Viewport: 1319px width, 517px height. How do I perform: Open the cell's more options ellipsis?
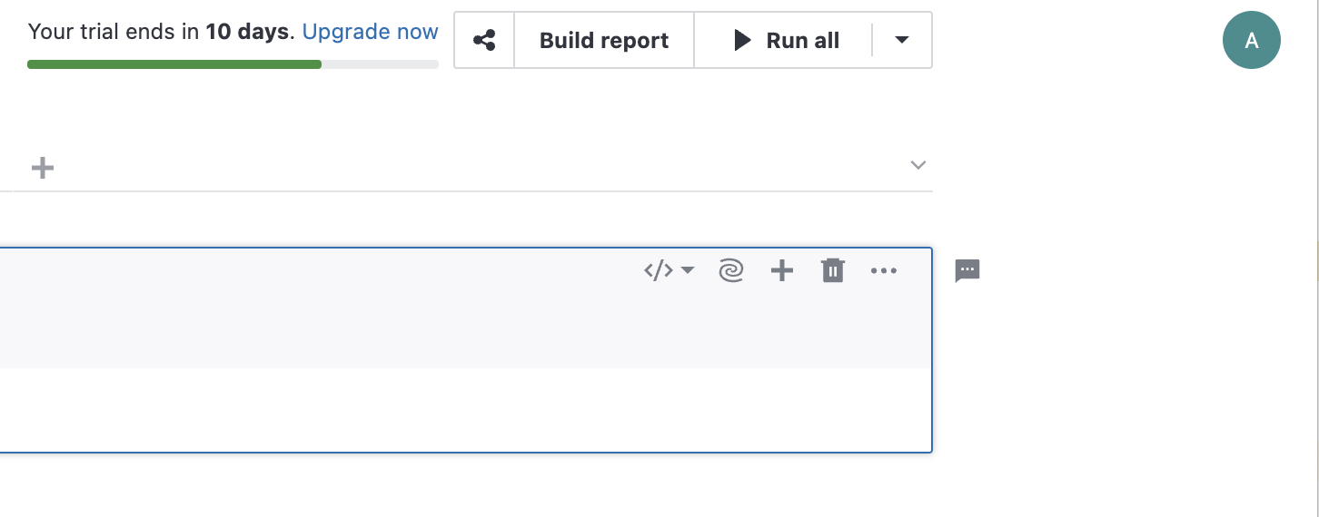(x=884, y=270)
